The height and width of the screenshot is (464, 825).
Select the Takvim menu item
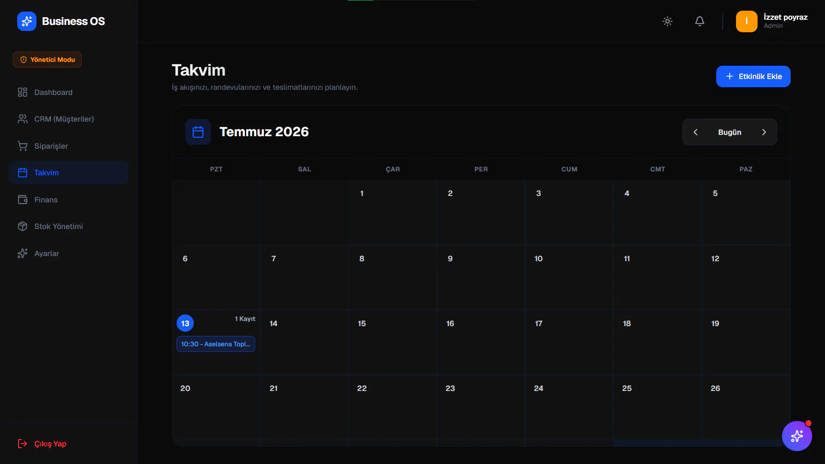point(68,173)
